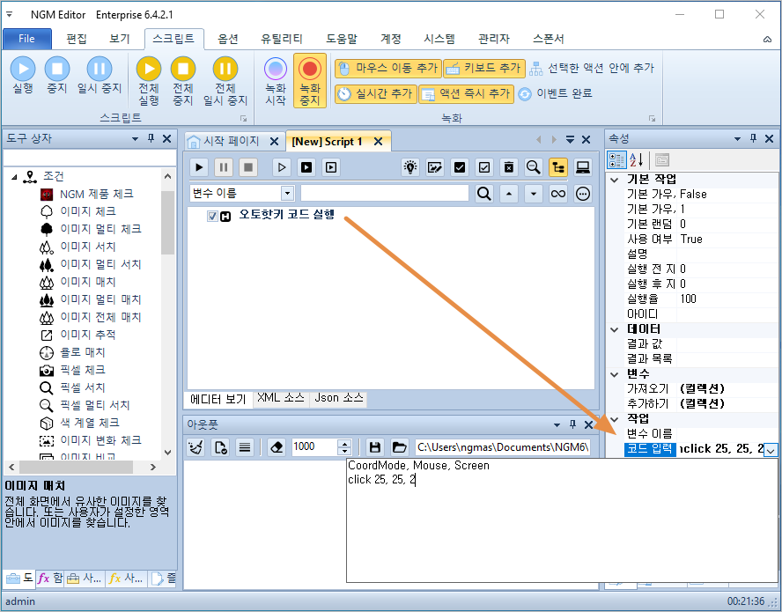This screenshot has height=612, width=782.
Task: Open the 보기 ribbon tab
Action: (x=120, y=39)
